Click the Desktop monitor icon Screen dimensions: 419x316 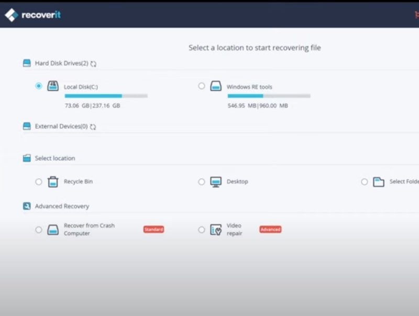point(216,182)
